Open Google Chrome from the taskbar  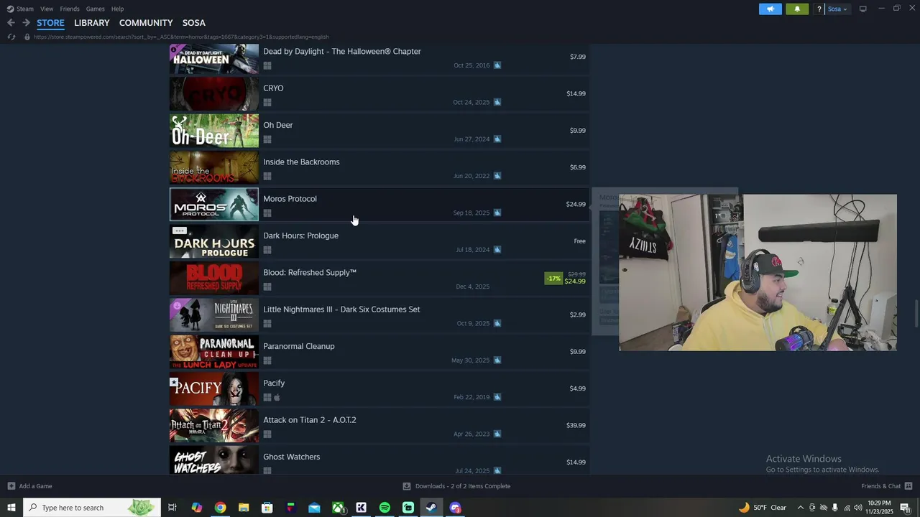click(220, 508)
